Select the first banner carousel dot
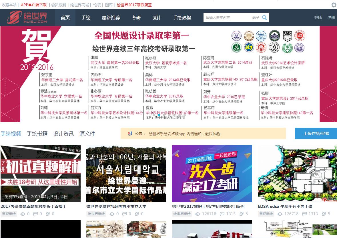 [154, 115]
